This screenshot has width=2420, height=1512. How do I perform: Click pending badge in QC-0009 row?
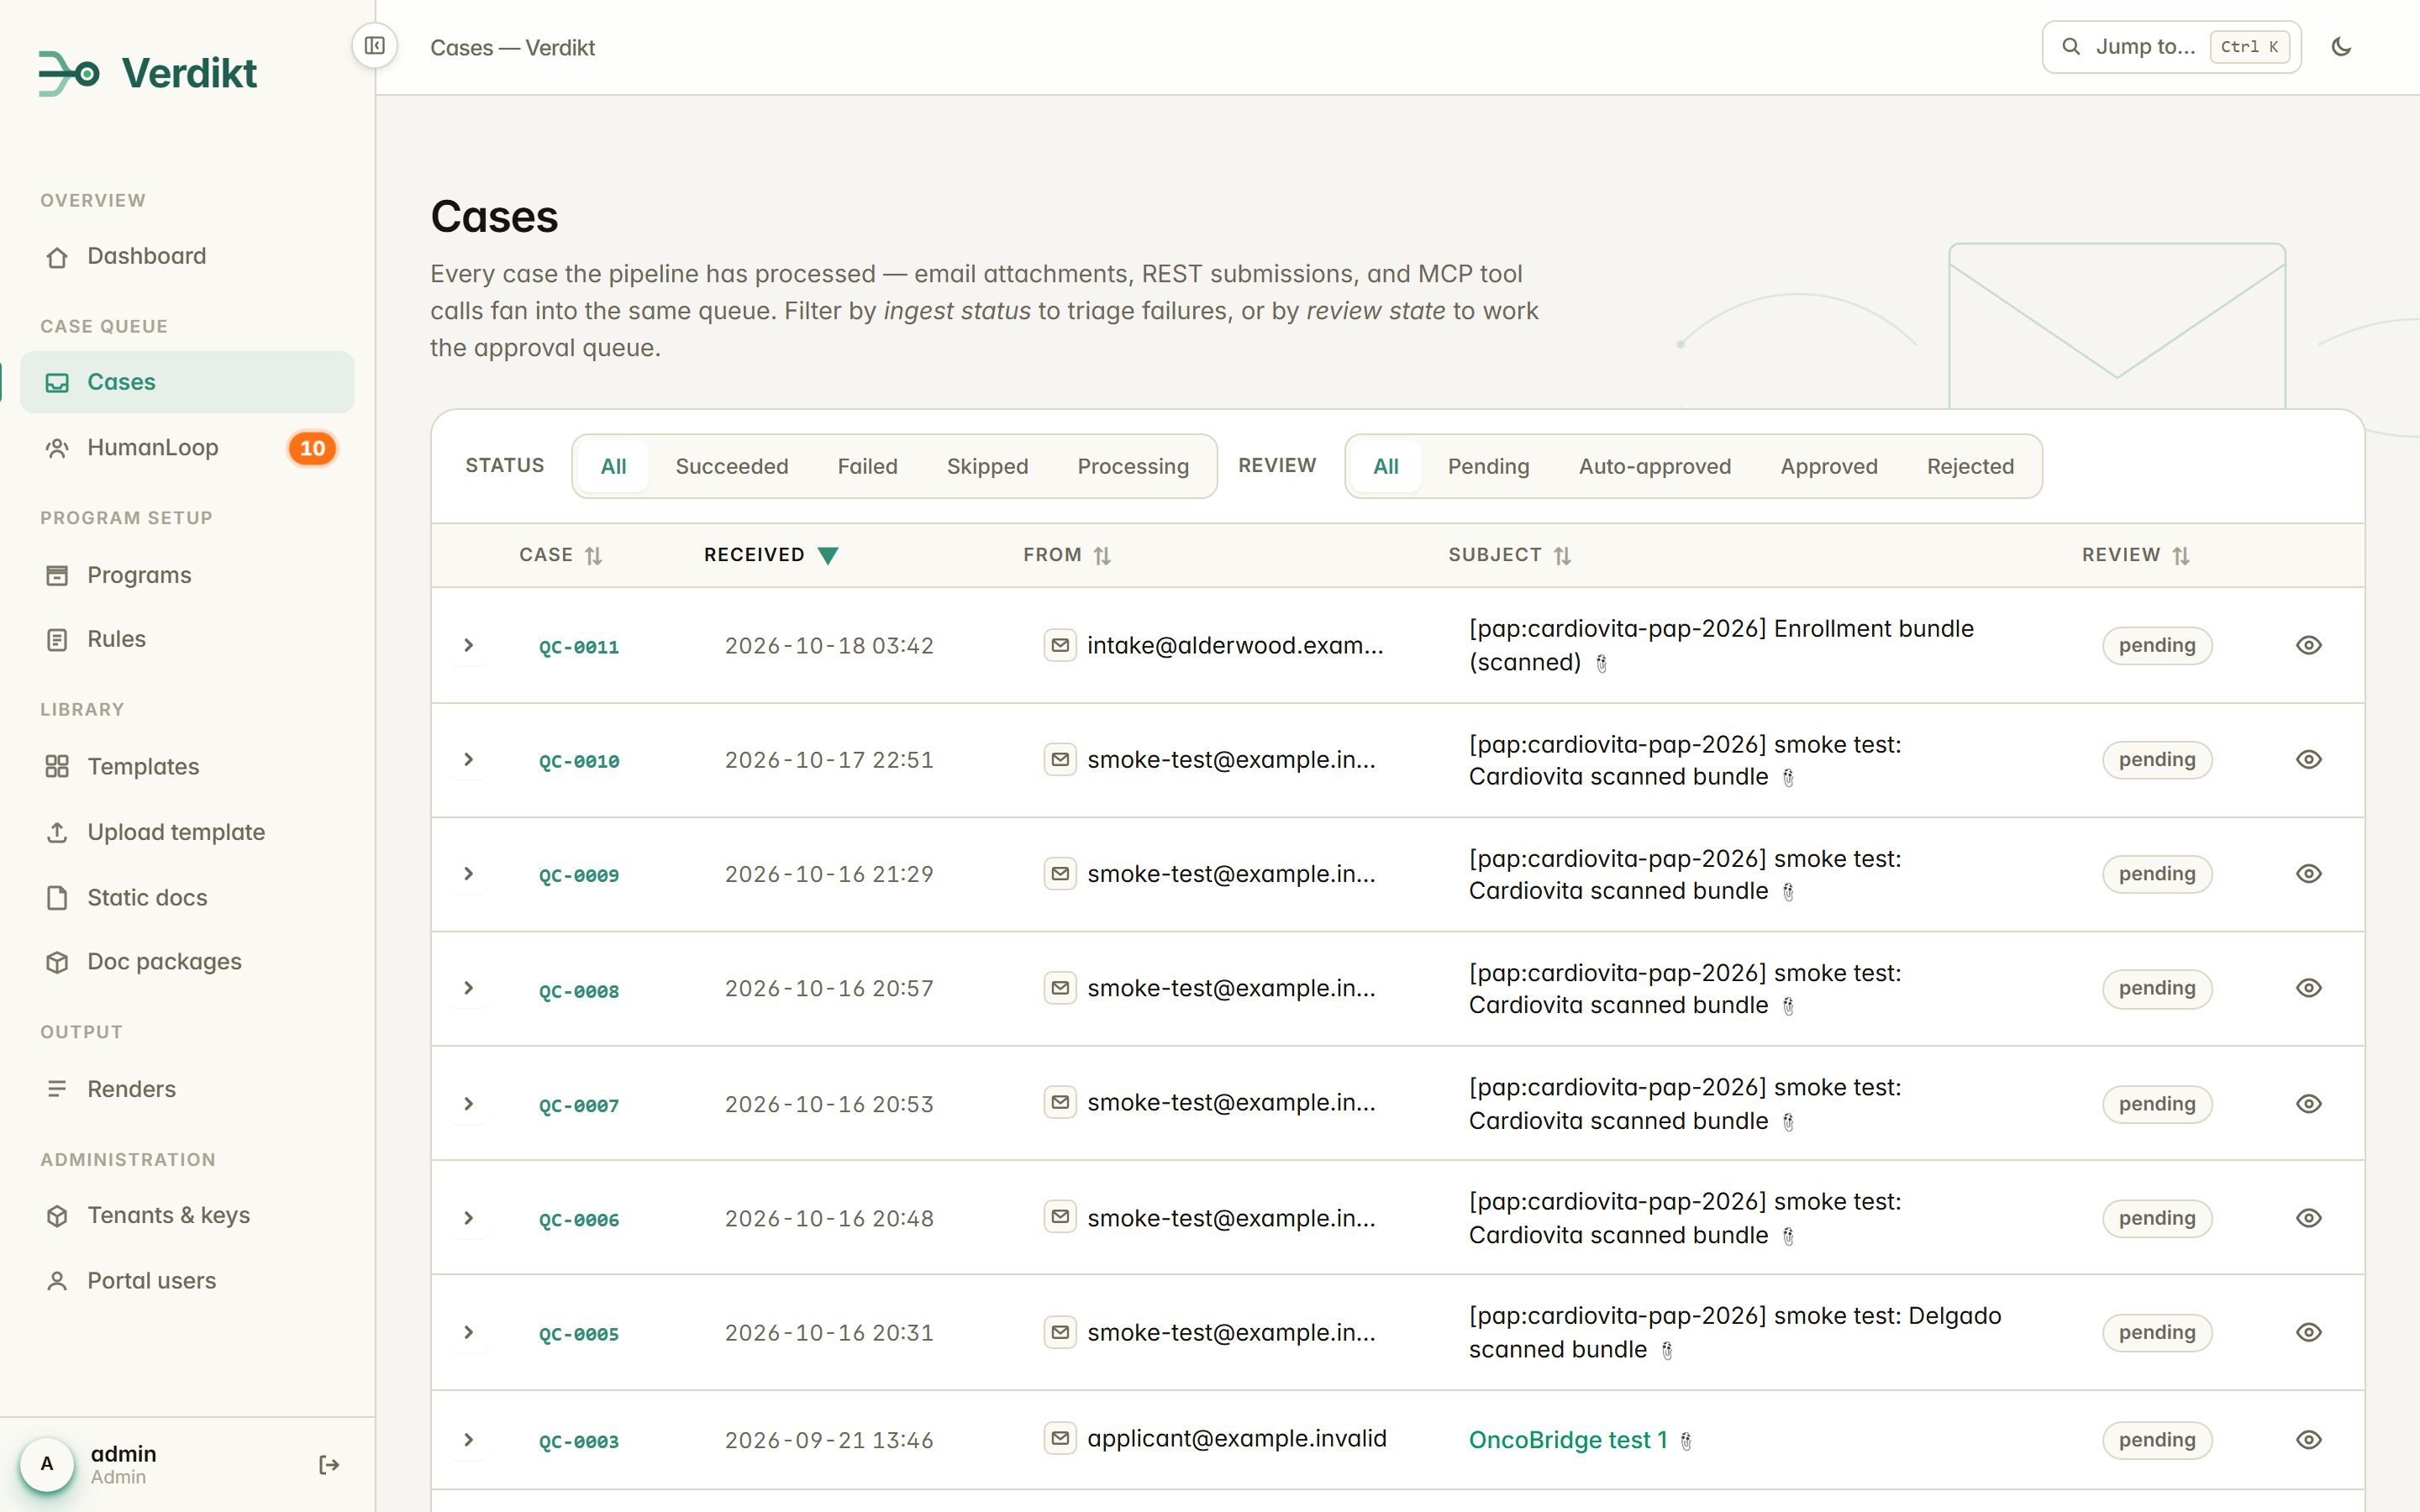tap(2157, 874)
